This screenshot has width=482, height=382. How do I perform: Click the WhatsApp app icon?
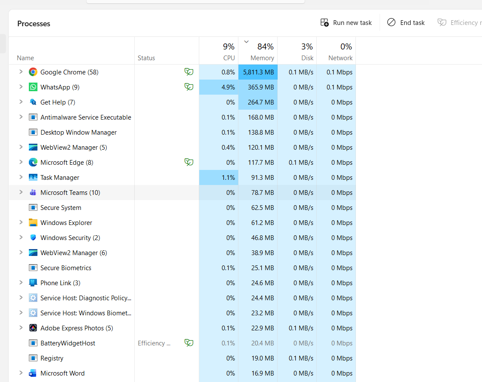[x=33, y=87]
